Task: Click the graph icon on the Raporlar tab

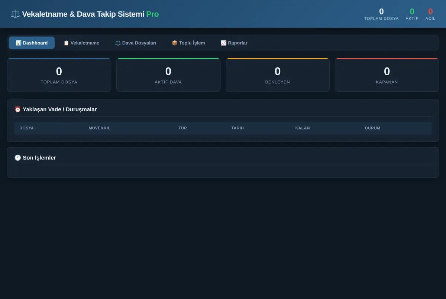Action: click(x=223, y=43)
